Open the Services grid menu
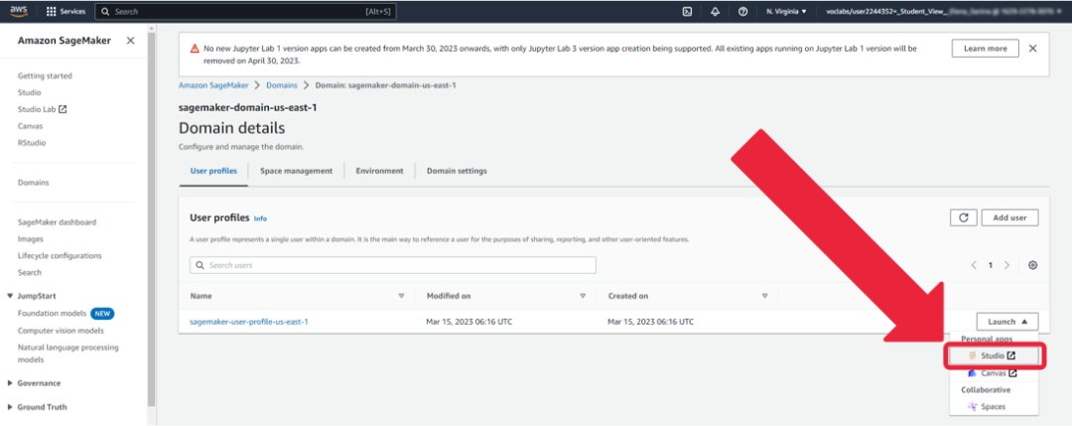 coord(66,12)
